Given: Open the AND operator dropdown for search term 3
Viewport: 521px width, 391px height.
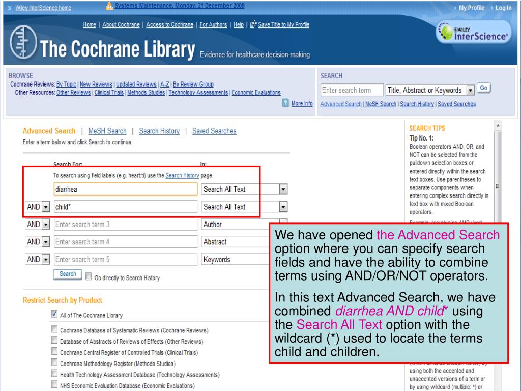Looking at the screenshot, I should click(x=46, y=225).
